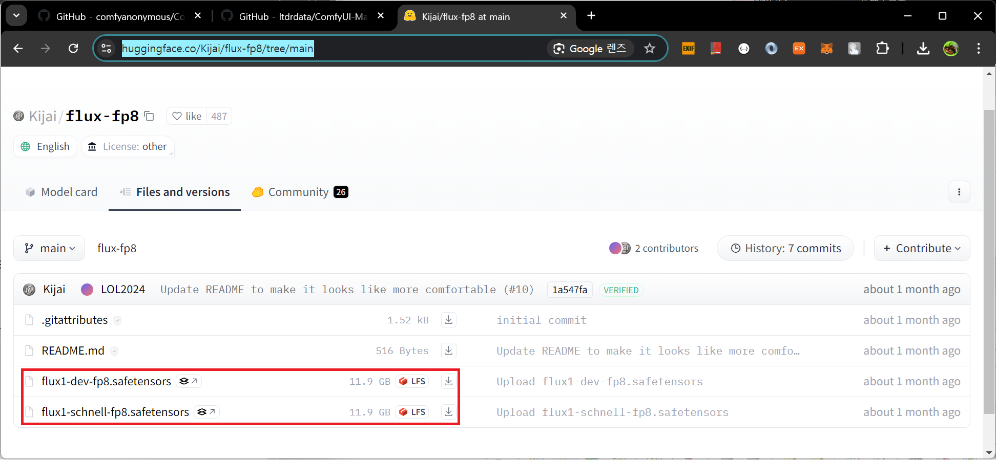The image size is (996, 461).
Task: Expand the main branch selector
Action: coord(49,248)
